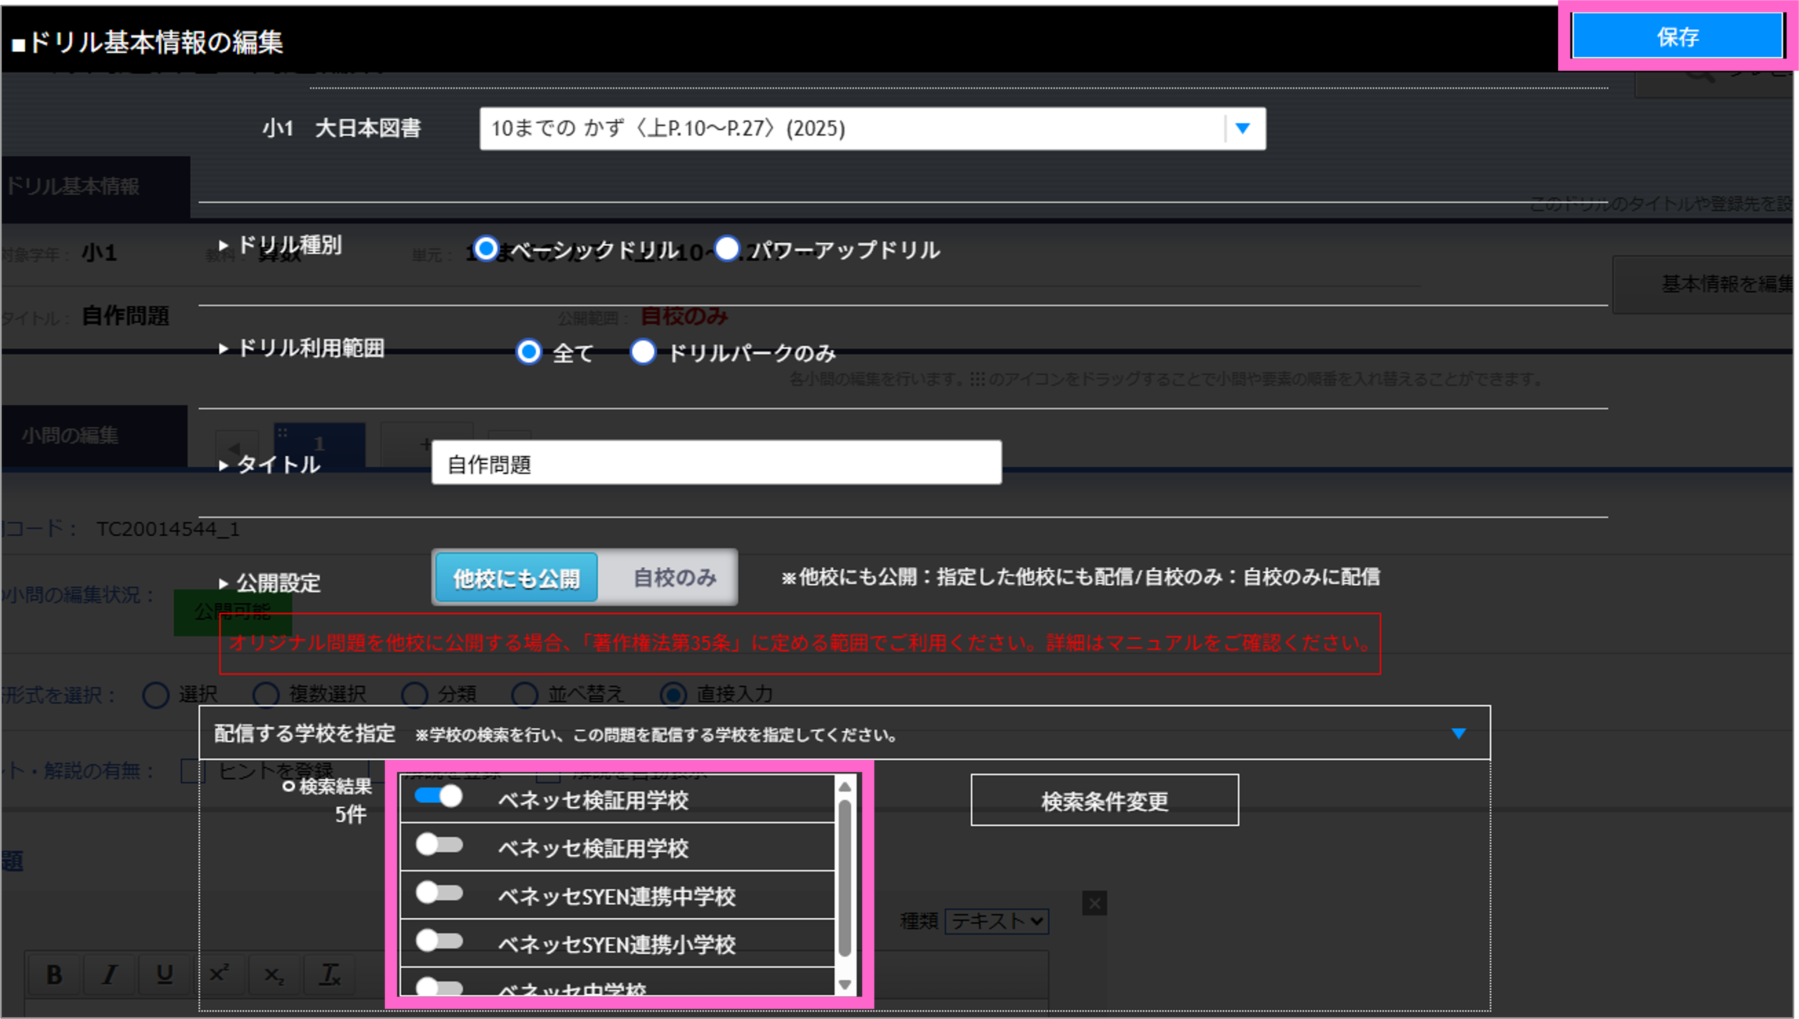Viewport: 1799px width, 1019px height.
Task: Click the 保存 button
Action: pos(1677,38)
